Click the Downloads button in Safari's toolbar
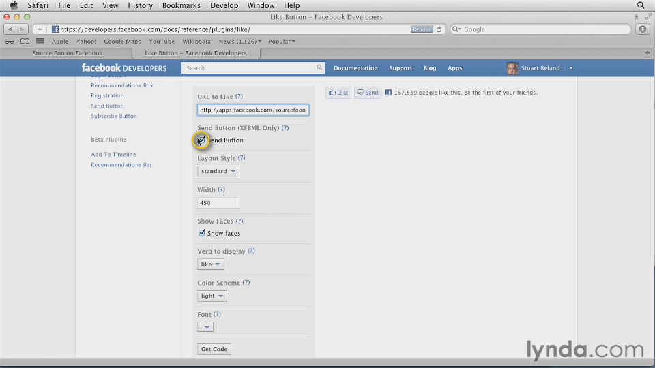Screen dimensions: 655x368 point(641,29)
